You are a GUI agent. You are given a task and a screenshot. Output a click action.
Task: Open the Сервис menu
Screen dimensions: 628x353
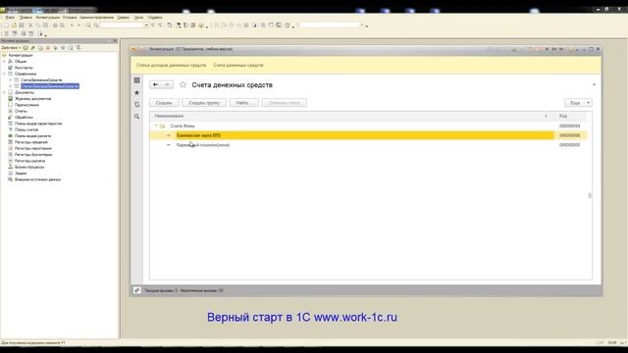pos(124,18)
